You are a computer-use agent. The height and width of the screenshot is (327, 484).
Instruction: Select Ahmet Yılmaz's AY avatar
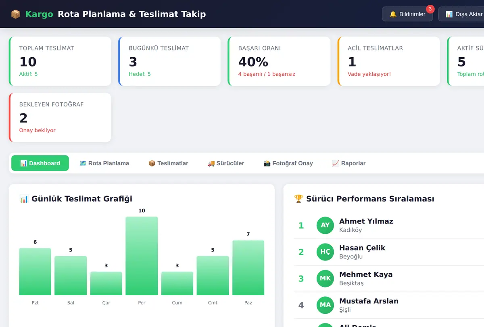pyautogui.click(x=325, y=225)
